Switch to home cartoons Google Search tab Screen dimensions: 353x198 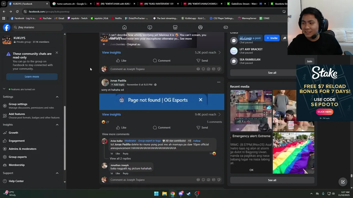coord(72,4)
